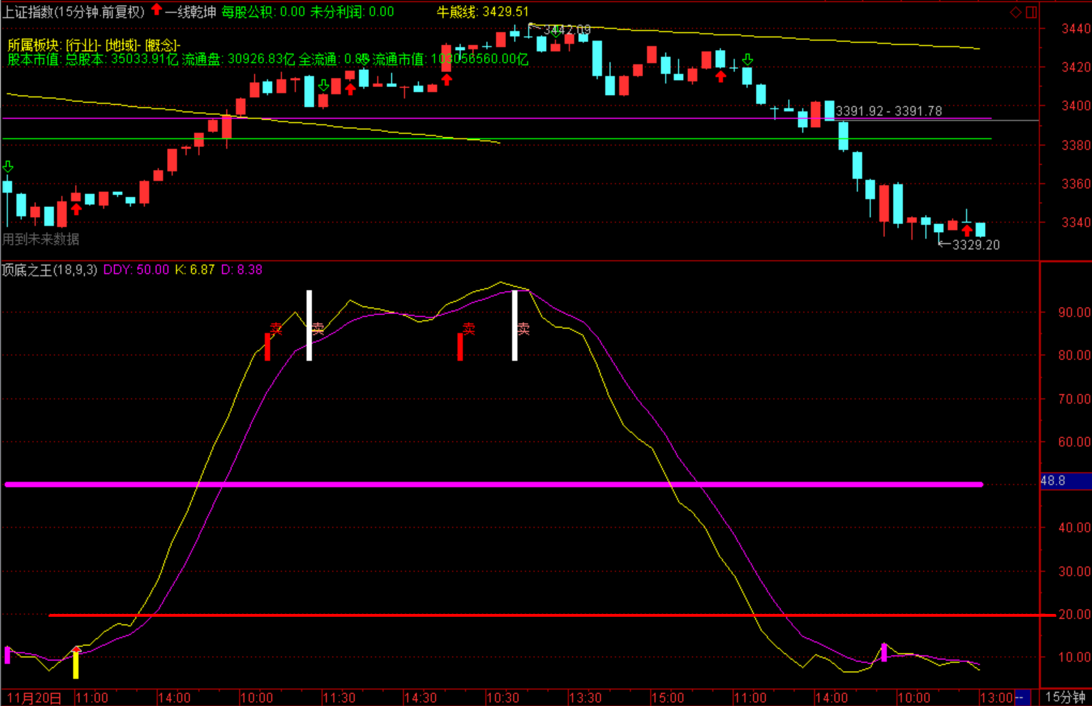Click the yellow buy bar near 11:00
Screen dimensions: 1092x706
coord(76,664)
